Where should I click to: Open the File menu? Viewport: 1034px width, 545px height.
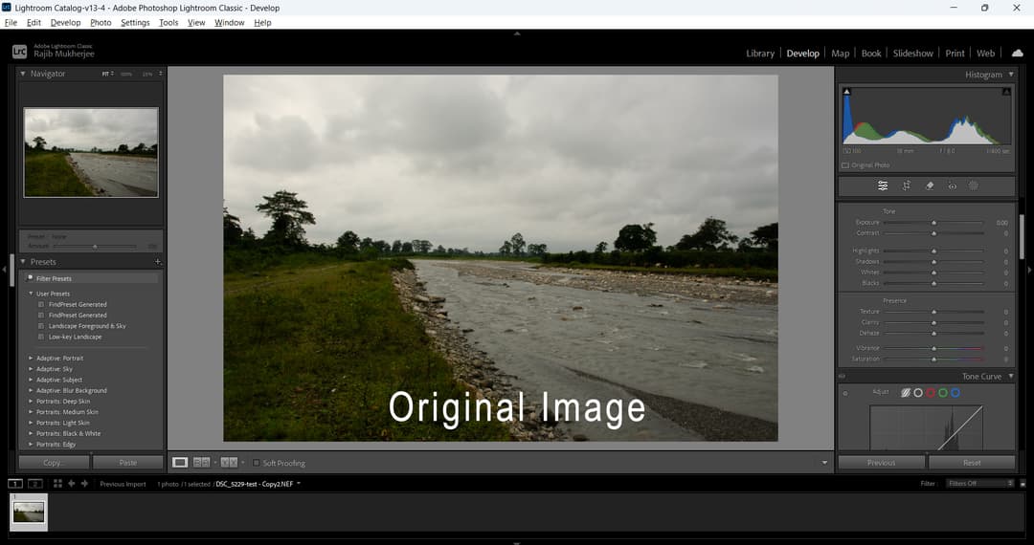(11, 22)
